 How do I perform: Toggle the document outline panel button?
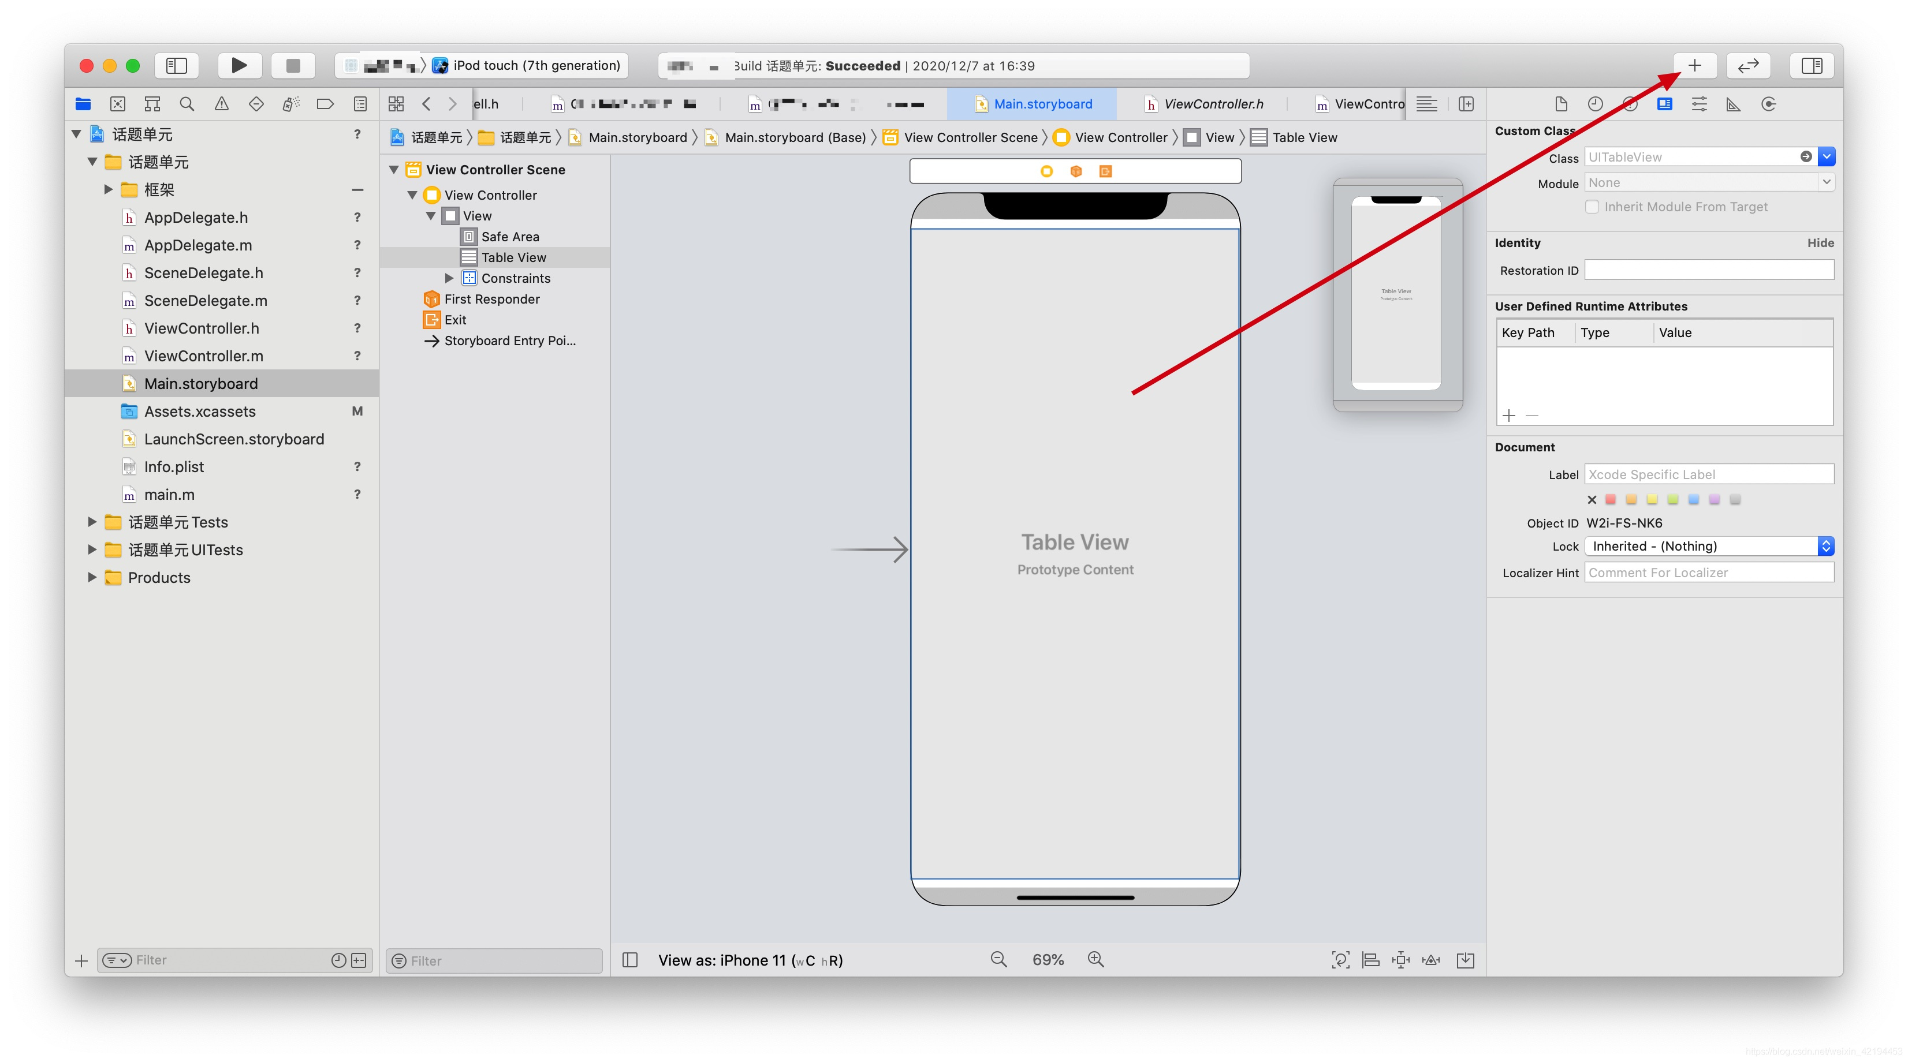tap(631, 960)
